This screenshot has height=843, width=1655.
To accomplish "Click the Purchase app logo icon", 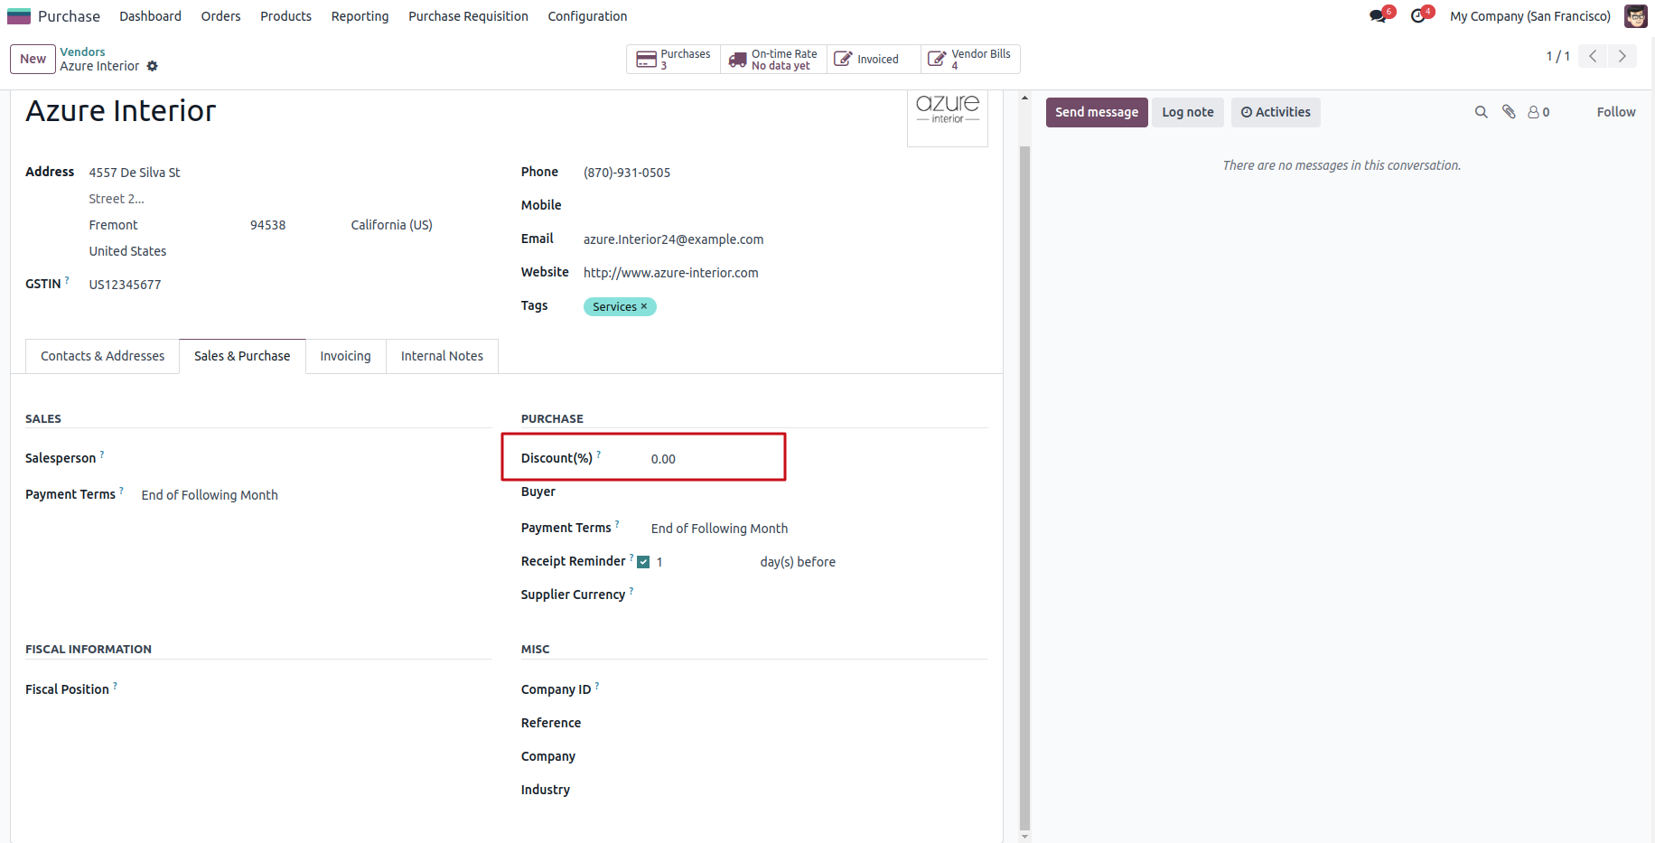I will (x=19, y=16).
